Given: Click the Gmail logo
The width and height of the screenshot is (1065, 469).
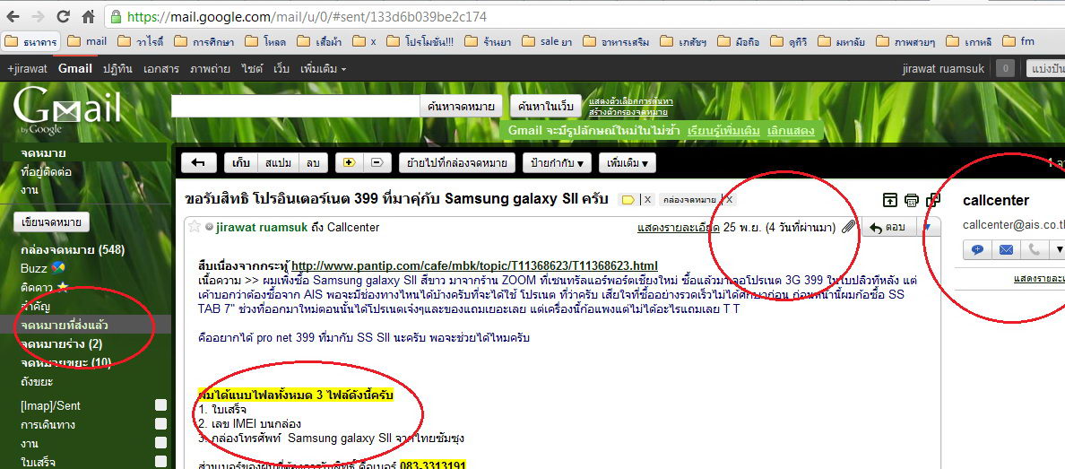Looking at the screenshot, I should (66, 110).
